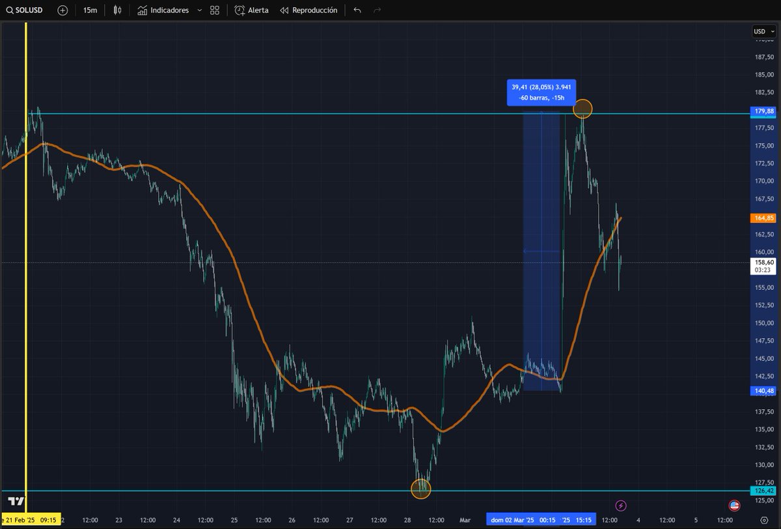
Task: Click the 187,50 price axis value
Action: point(763,57)
